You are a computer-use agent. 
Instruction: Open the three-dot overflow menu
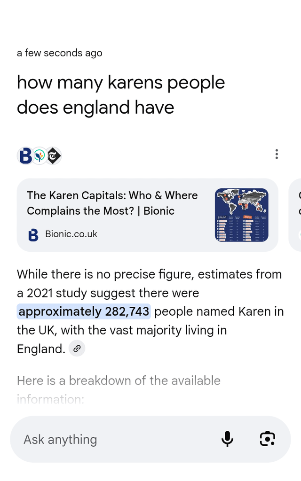tap(277, 154)
